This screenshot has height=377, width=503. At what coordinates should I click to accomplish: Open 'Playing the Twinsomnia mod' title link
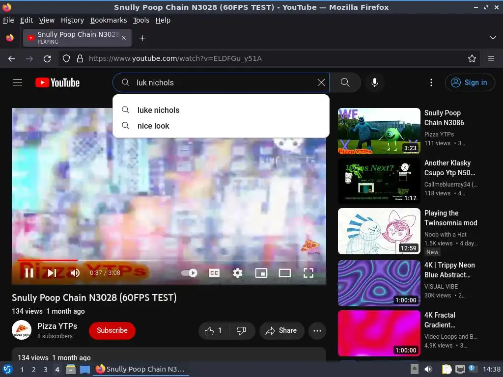(450, 218)
